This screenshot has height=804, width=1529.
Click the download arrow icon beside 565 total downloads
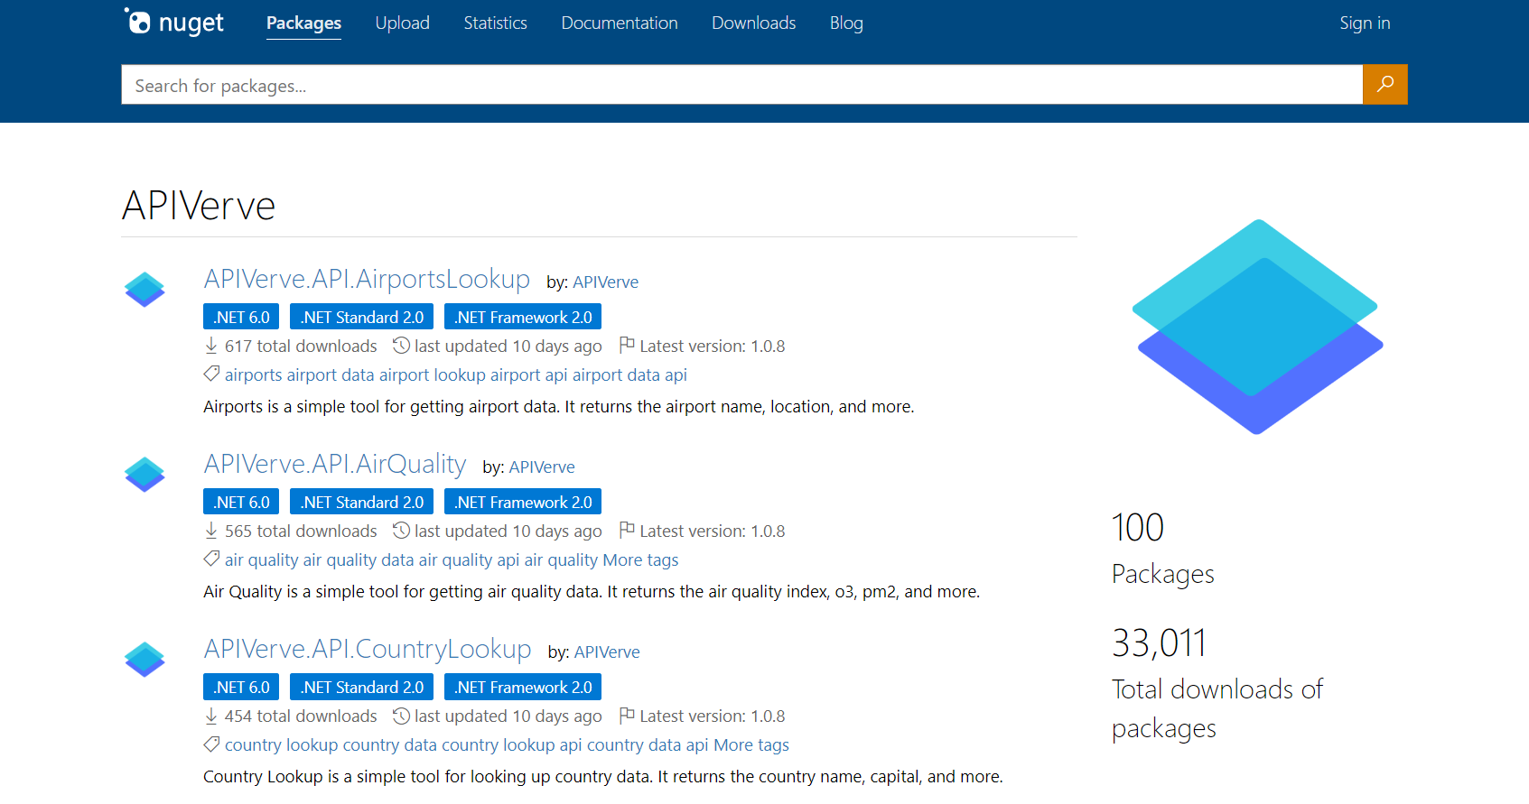[x=211, y=531]
